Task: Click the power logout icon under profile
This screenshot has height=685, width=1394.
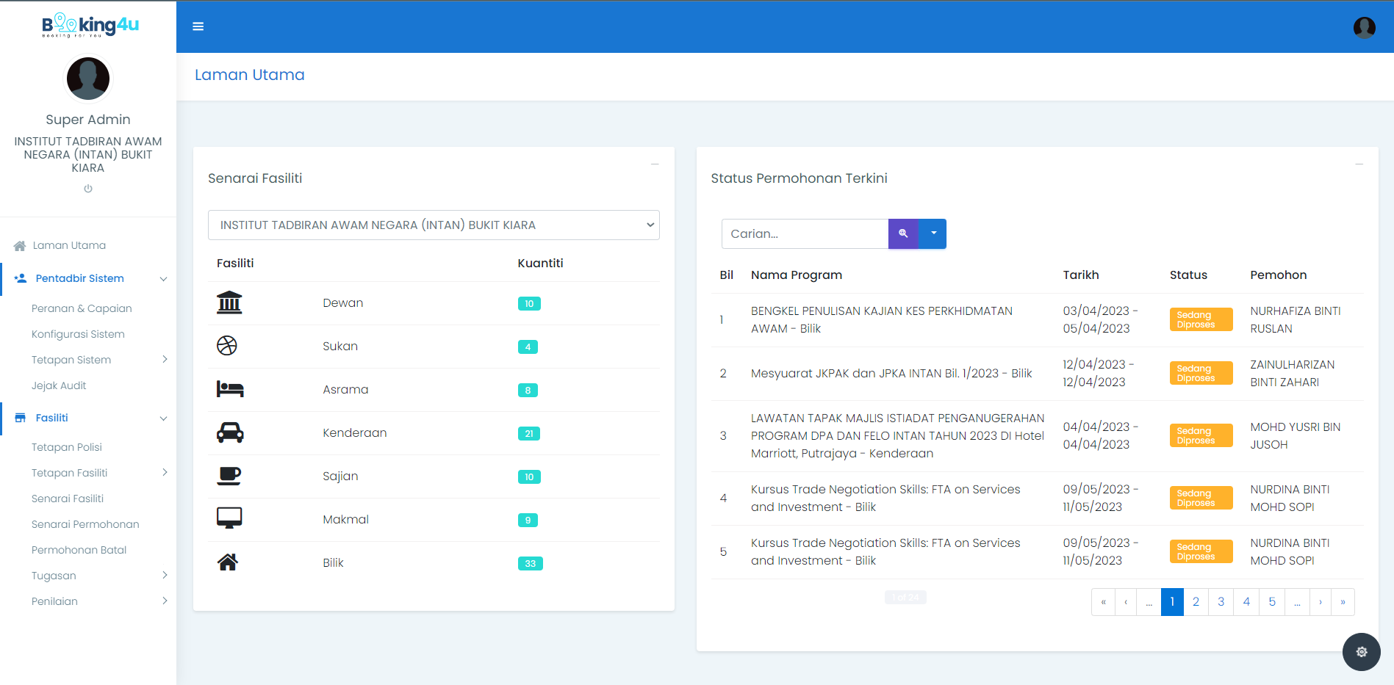Action: (x=88, y=189)
